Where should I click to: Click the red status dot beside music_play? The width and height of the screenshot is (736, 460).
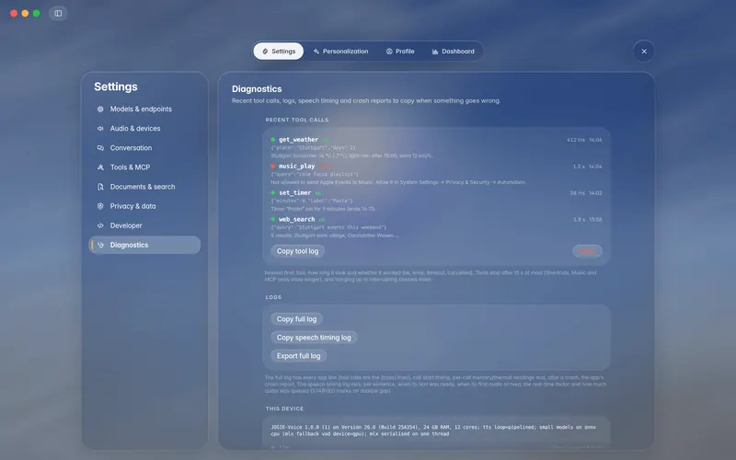point(272,167)
